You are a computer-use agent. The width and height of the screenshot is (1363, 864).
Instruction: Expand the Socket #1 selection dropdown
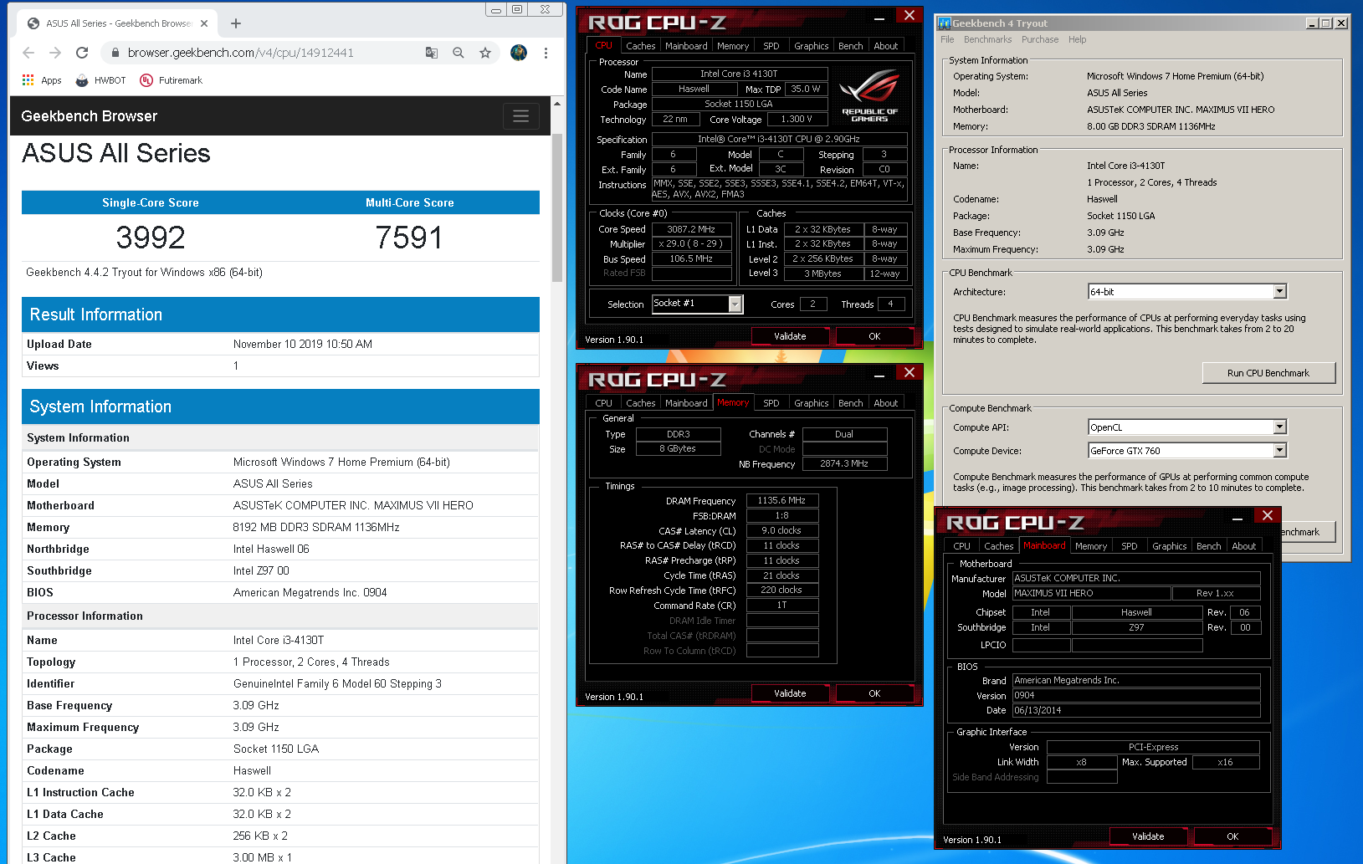[x=735, y=304]
